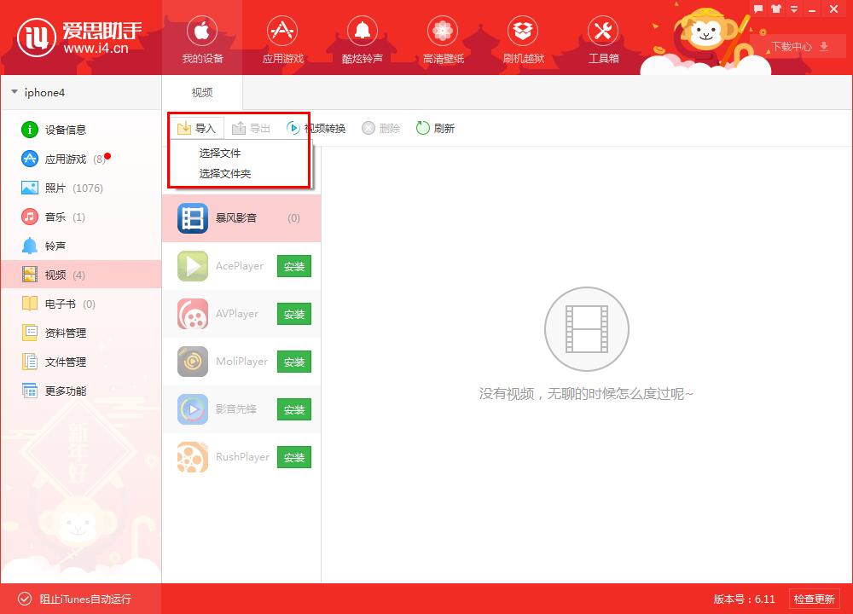Open the 工具箱 toolbox
Screen dimensions: 853x614
603,38
